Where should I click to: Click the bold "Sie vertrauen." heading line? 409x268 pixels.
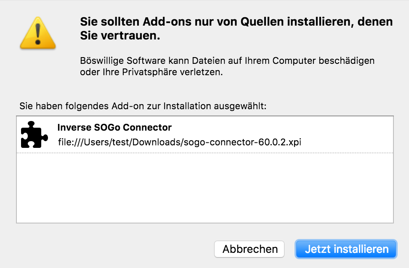[120, 36]
